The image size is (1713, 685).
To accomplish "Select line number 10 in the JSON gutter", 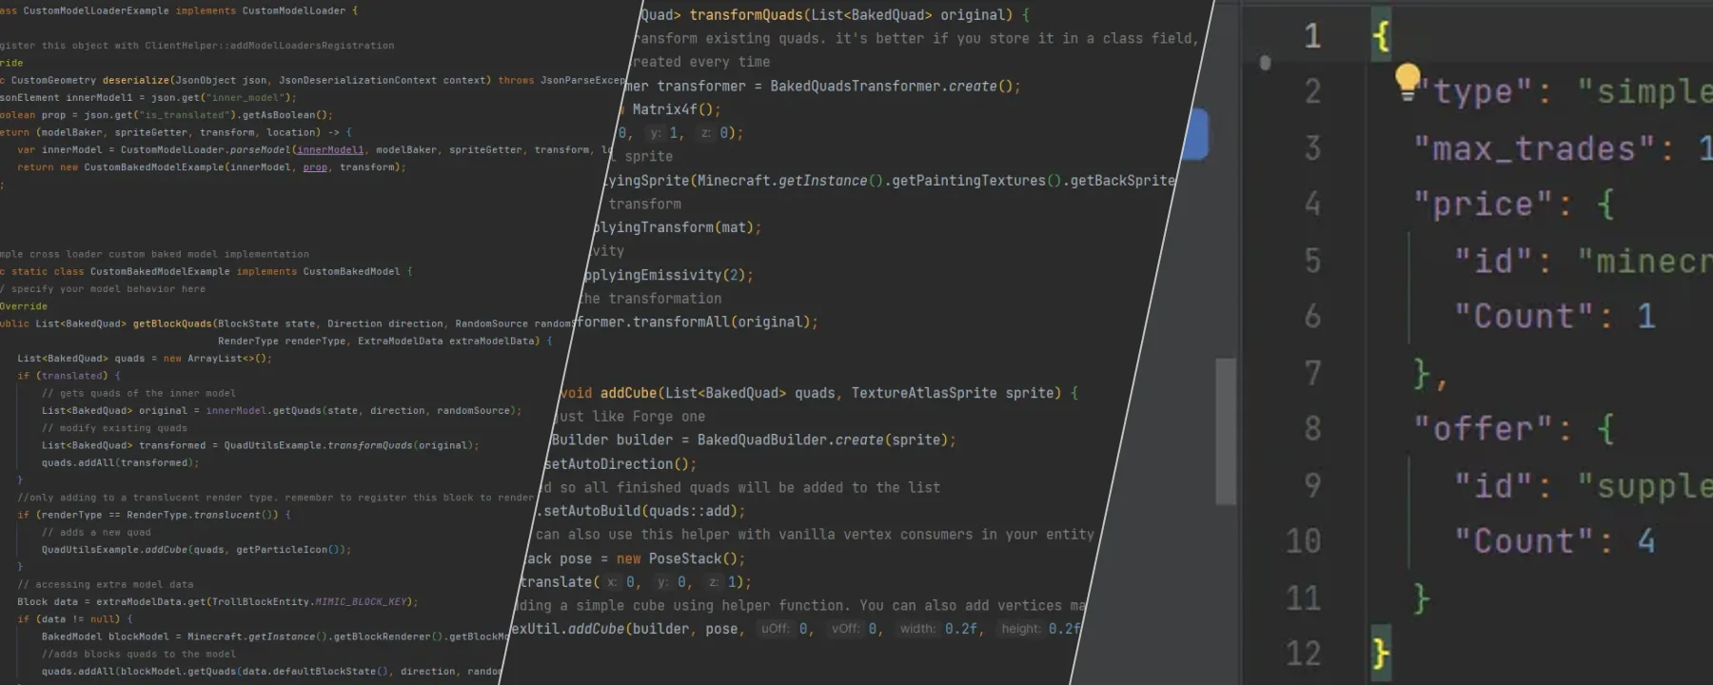I will 1304,541.
